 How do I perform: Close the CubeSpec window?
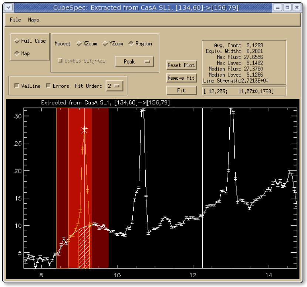(x=296, y=7)
